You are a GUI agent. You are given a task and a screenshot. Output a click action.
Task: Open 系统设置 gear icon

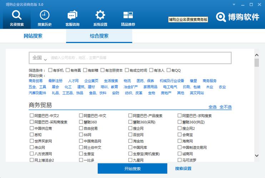(100, 15)
